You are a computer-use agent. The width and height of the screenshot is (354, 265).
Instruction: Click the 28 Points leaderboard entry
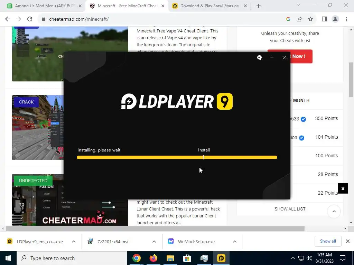coord(328,174)
